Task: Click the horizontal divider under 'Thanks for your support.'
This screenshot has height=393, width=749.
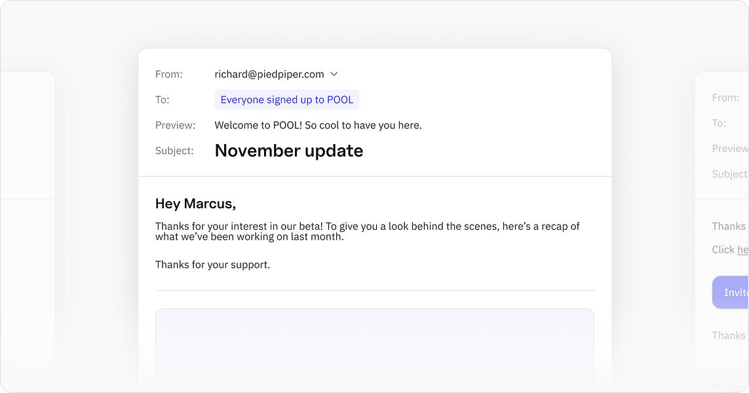Action: pyautogui.click(x=374, y=290)
